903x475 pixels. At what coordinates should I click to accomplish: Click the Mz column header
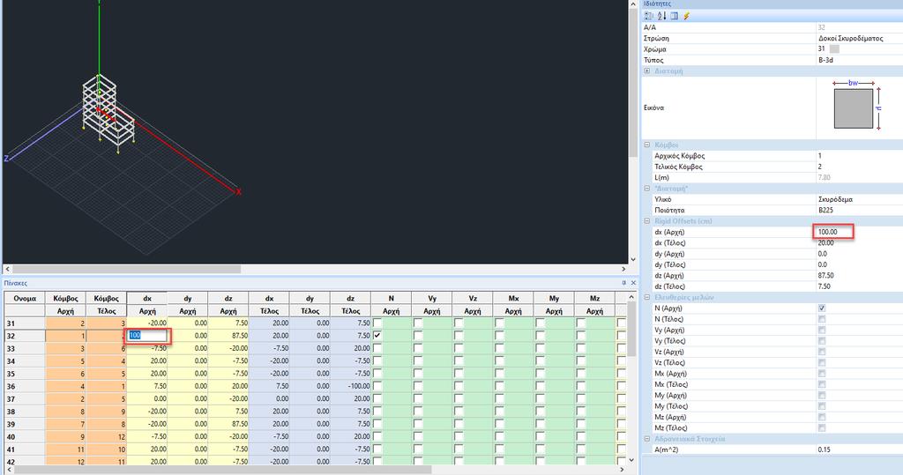click(x=594, y=298)
